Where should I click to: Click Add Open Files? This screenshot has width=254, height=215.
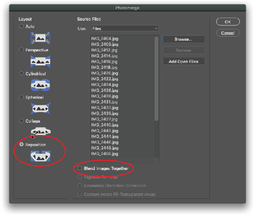coord(183,61)
